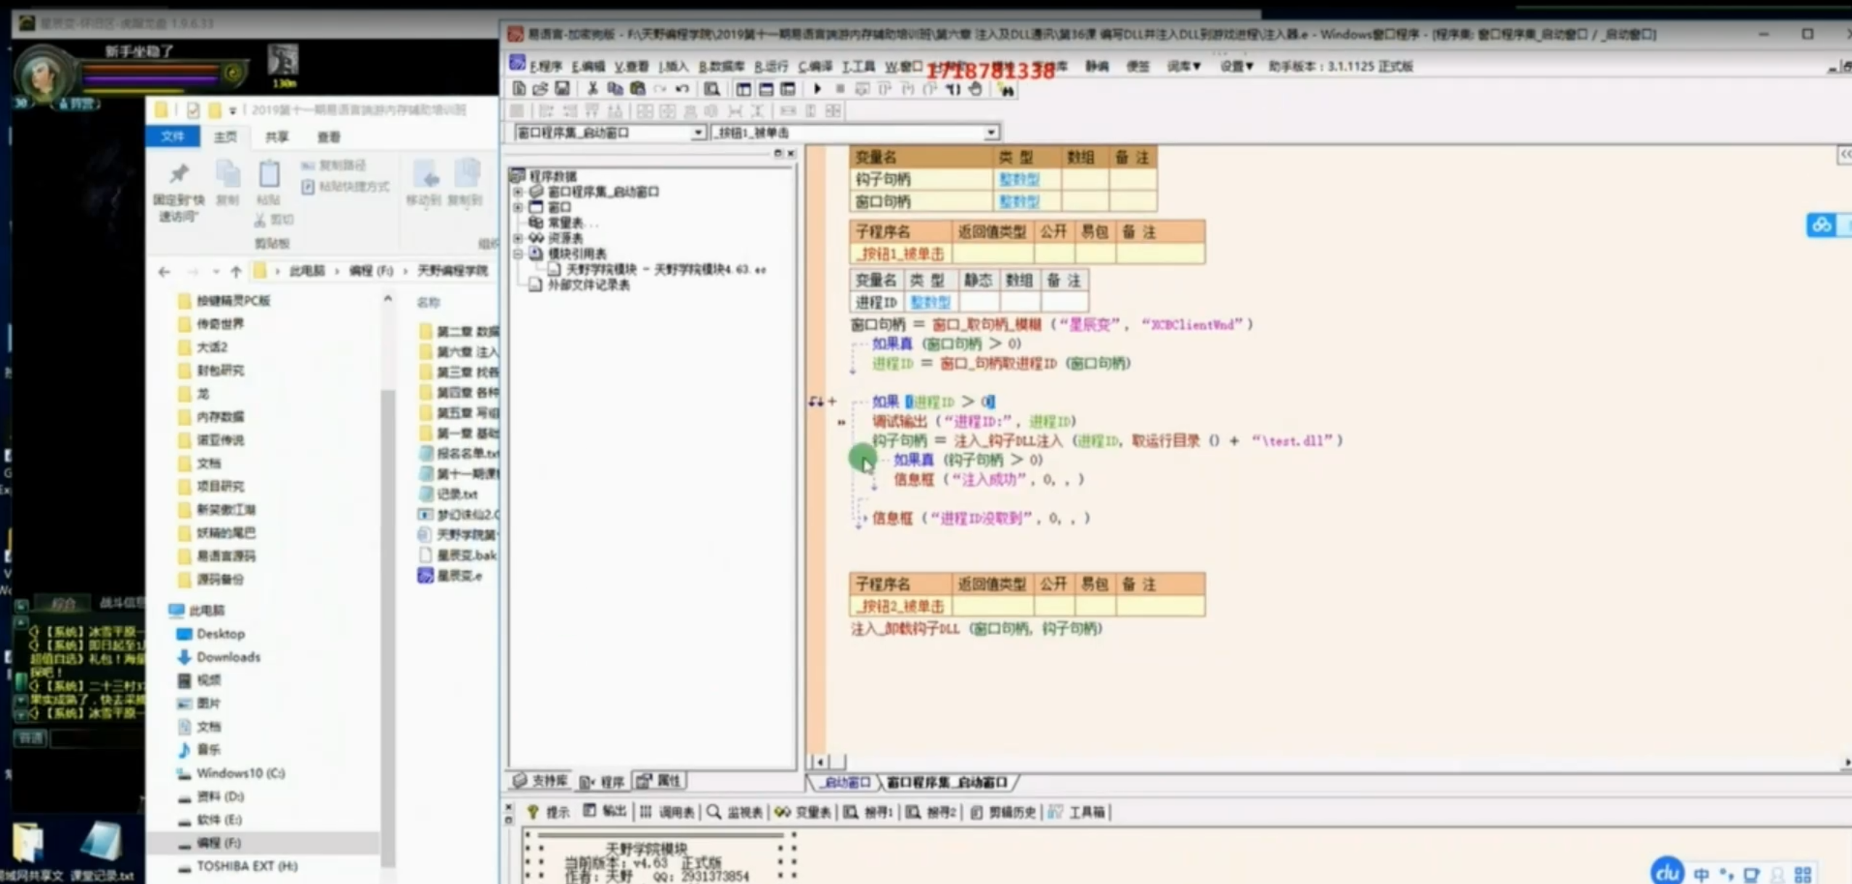Viewport: 1852px width, 884px height.
Task: Open the 窗口程序集_启动窗口 combo box dropdown
Action: [x=697, y=133]
